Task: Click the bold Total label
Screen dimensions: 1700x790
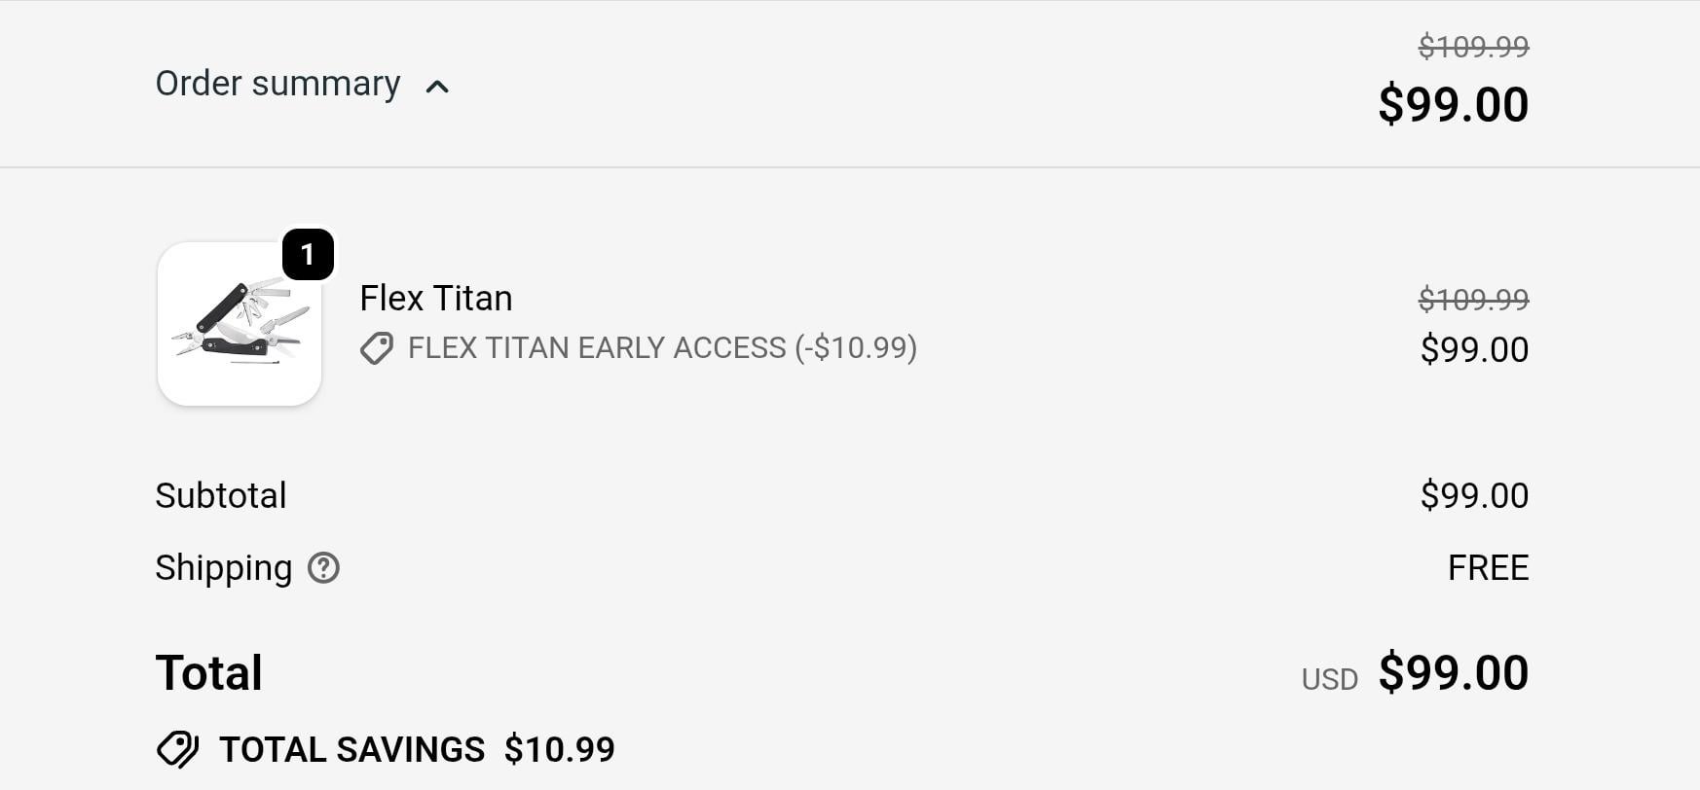Action: (x=209, y=672)
